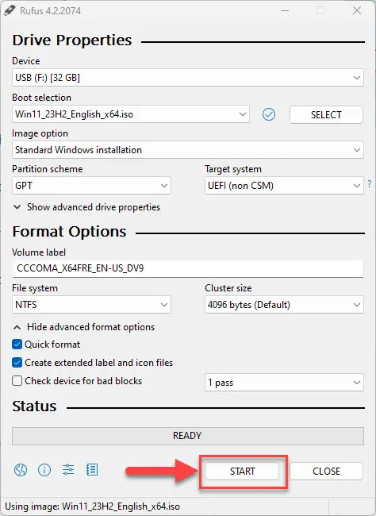Image resolution: width=376 pixels, height=516 pixels.
Task: Open the File system NTFS dropdown
Action: pos(91,305)
